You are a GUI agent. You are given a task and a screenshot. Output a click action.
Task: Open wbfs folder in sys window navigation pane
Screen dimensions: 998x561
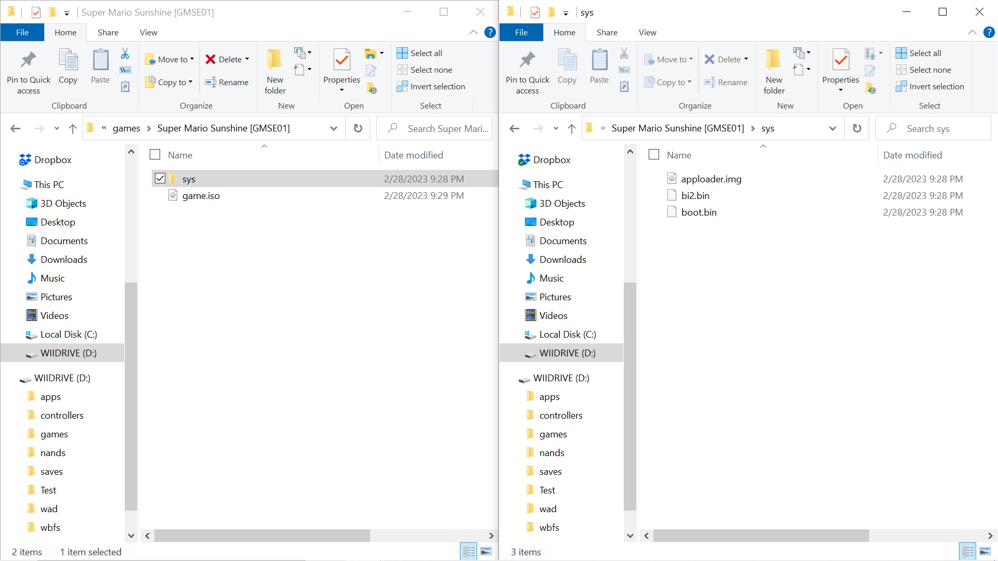[x=549, y=527]
